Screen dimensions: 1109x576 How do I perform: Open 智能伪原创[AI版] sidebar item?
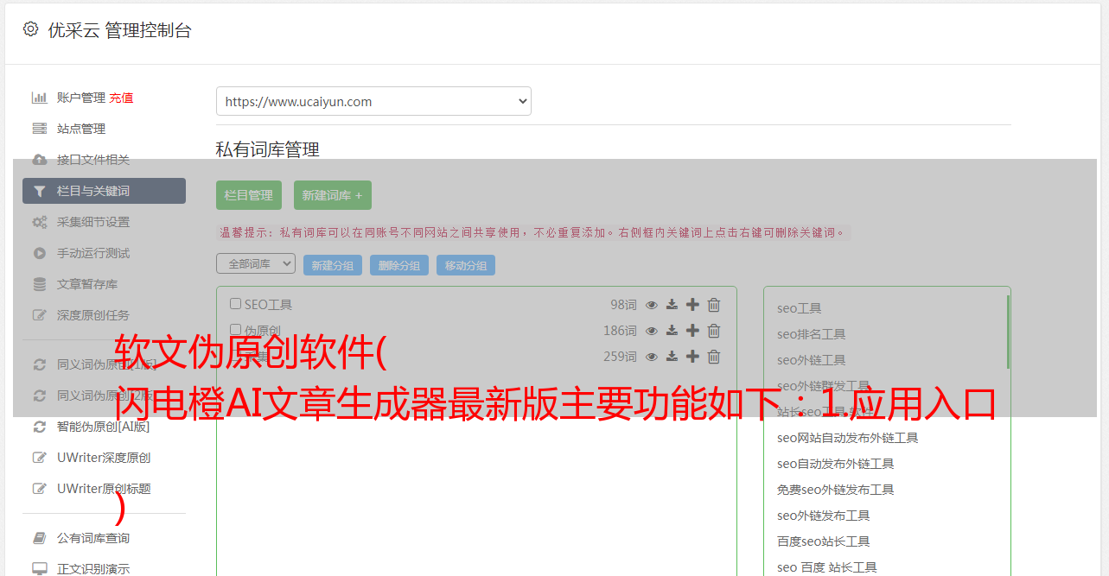pos(104,427)
